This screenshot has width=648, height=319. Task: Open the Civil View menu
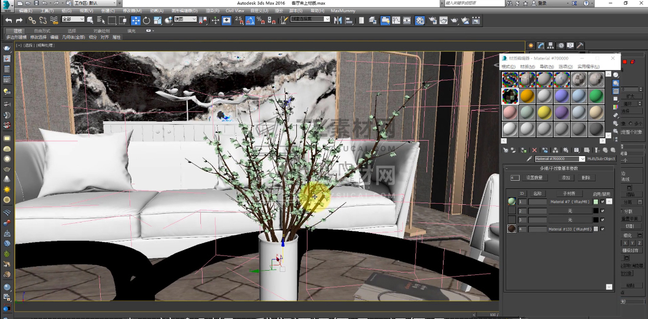(x=234, y=11)
